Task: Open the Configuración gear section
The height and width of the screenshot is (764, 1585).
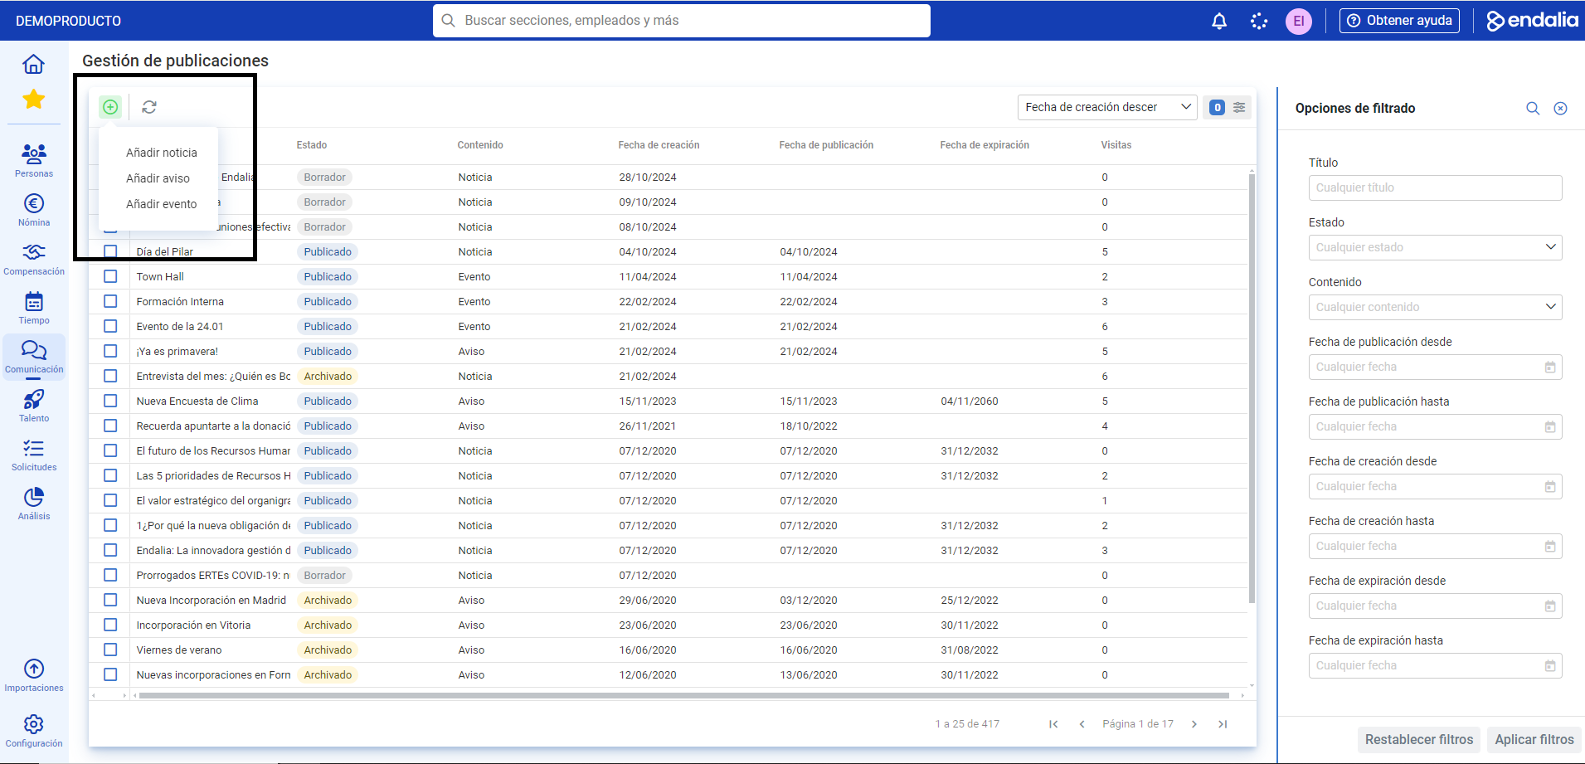Action: click(34, 731)
